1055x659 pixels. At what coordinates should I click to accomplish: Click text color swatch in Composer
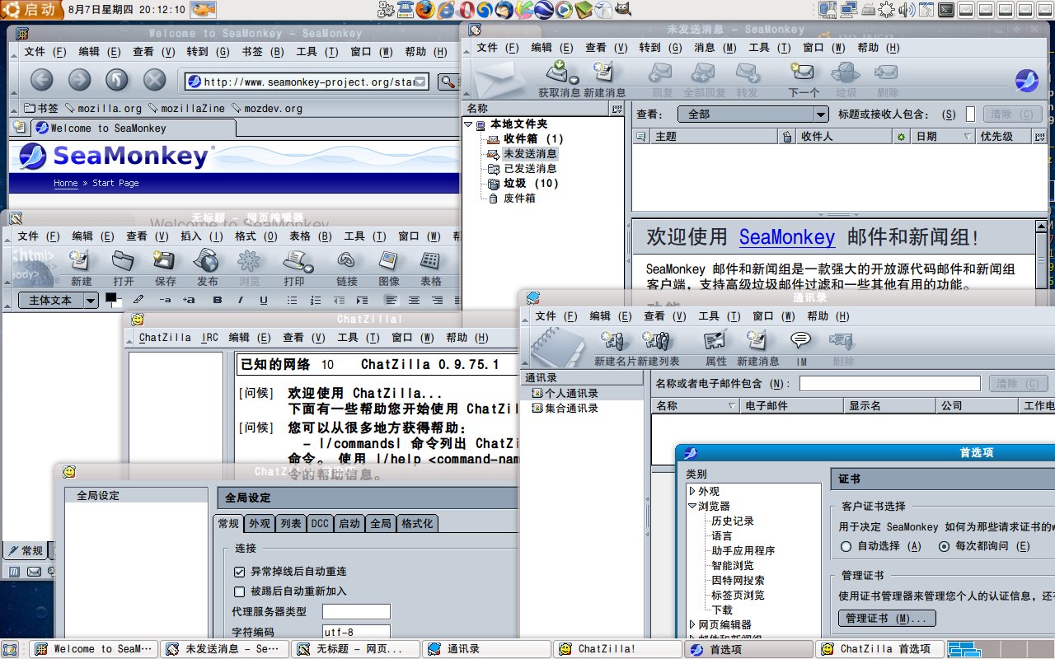click(x=111, y=299)
